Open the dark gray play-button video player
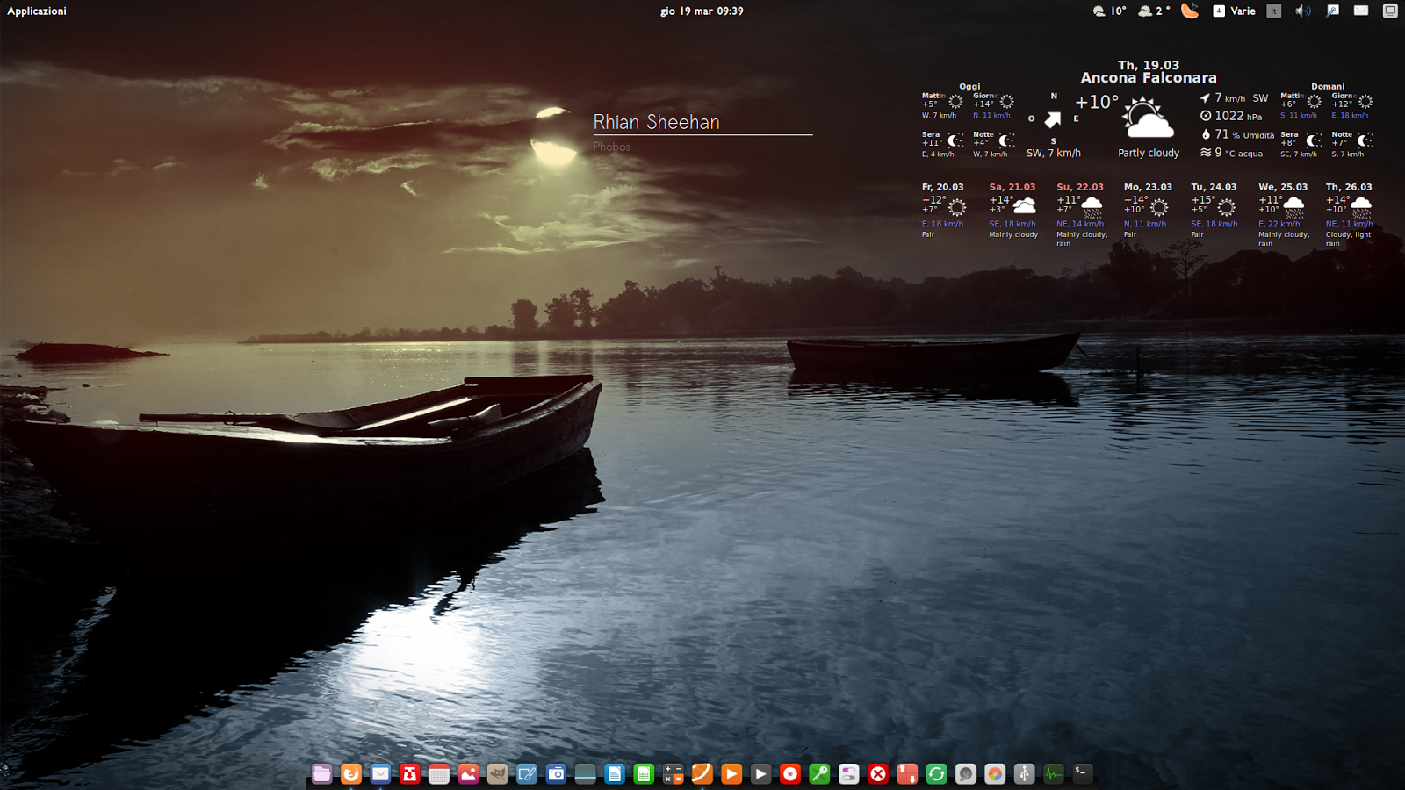 760,773
